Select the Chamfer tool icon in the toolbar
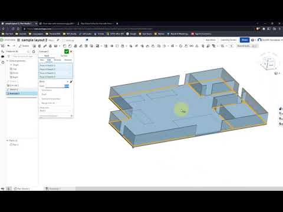This screenshot has height=212, width=283. [x=70, y=46]
